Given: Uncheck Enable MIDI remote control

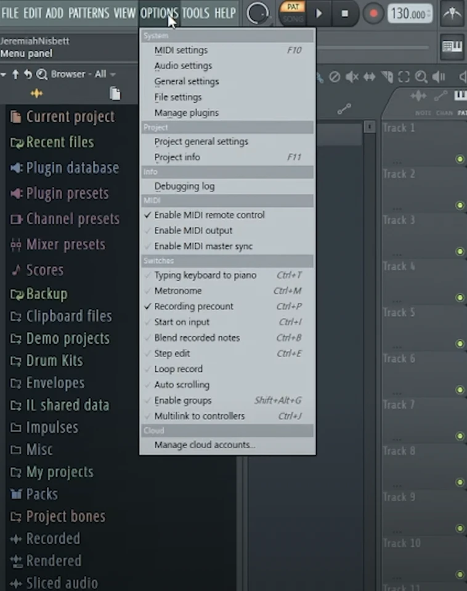Looking at the screenshot, I should click(209, 215).
